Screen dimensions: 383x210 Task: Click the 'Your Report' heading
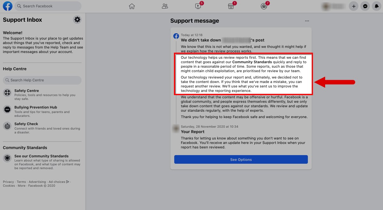(192, 132)
